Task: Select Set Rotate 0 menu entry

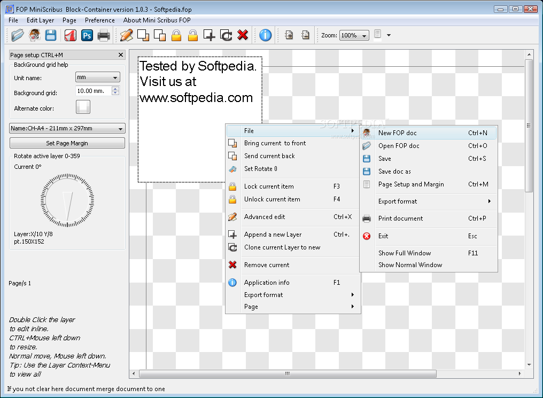Action: (x=293, y=169)
